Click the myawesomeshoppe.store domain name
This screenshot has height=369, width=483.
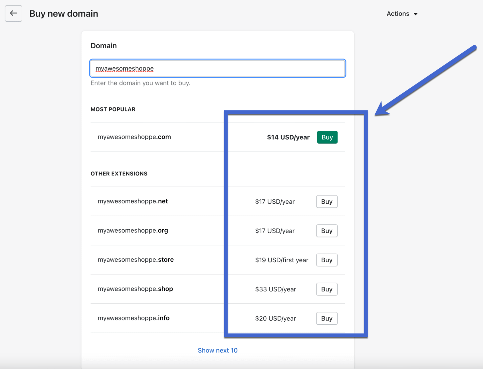(136, 260)
